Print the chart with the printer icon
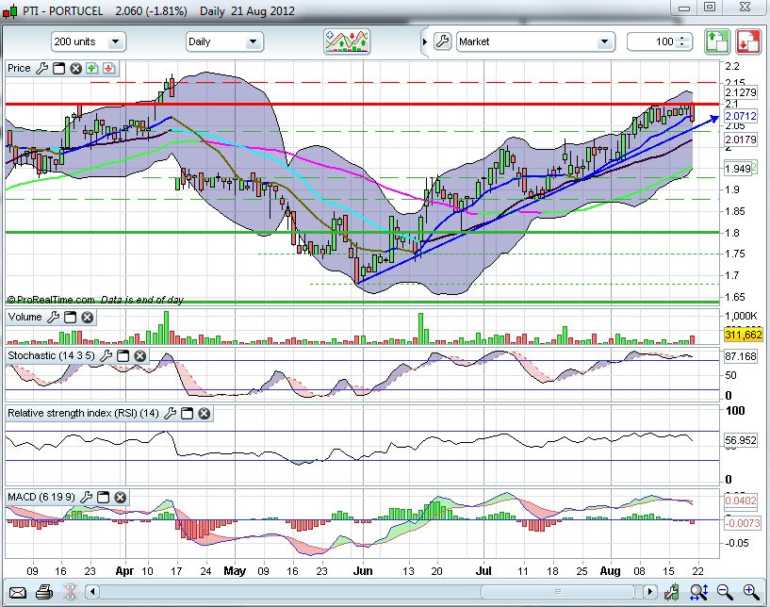Viewport: 770px width, 607px height. pos(44,592)
